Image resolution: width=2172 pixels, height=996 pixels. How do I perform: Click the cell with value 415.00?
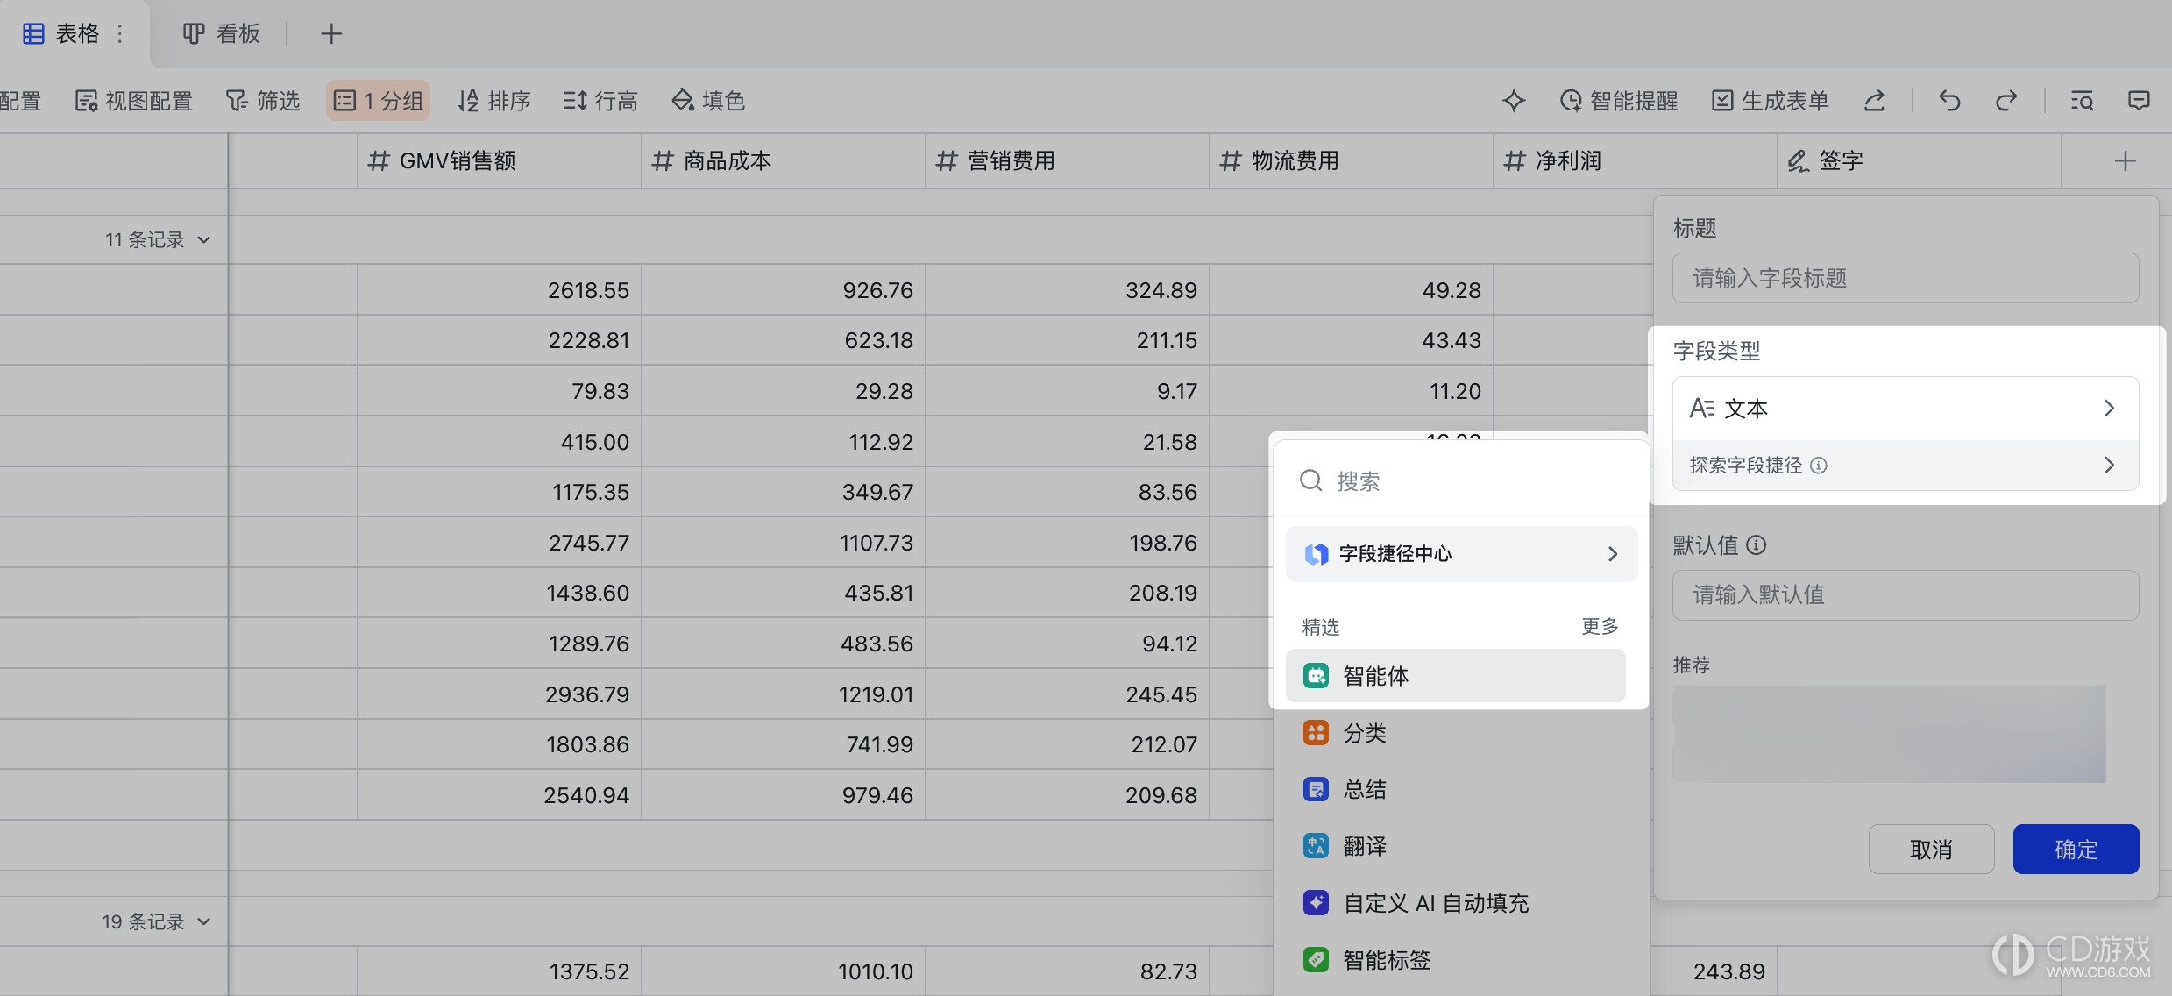pos(500,442)
